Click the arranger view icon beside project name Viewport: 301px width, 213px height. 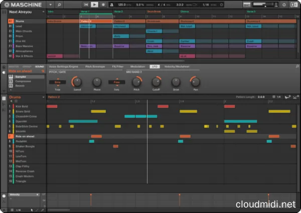[4, 12]
